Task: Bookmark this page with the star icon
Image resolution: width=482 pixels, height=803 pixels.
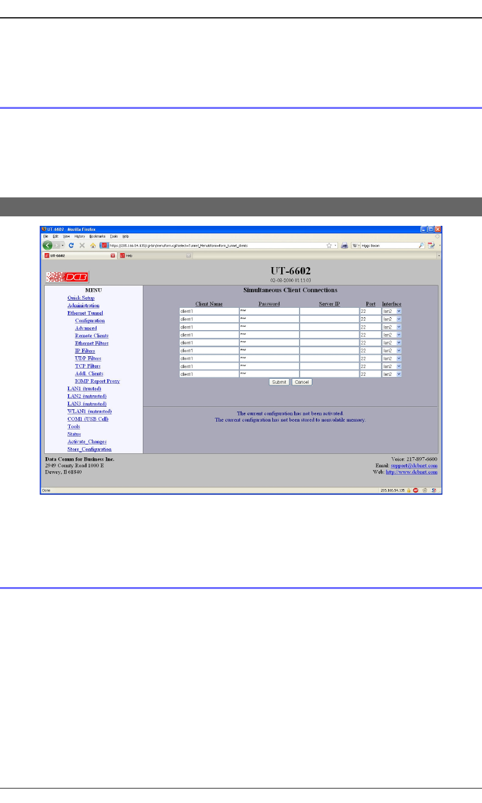Action: click(330, 245)
